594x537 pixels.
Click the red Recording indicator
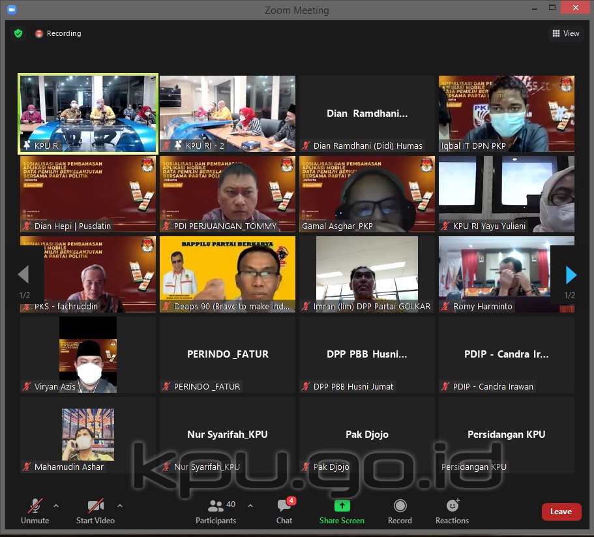[x=39, y=33]
